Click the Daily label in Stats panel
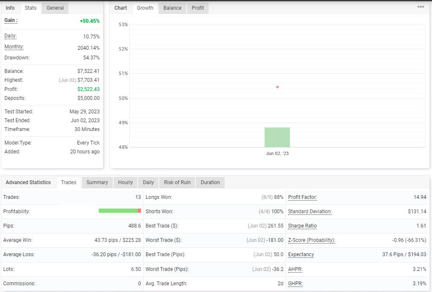This screenshot has height=292, width=432. (x=11, y=36)
